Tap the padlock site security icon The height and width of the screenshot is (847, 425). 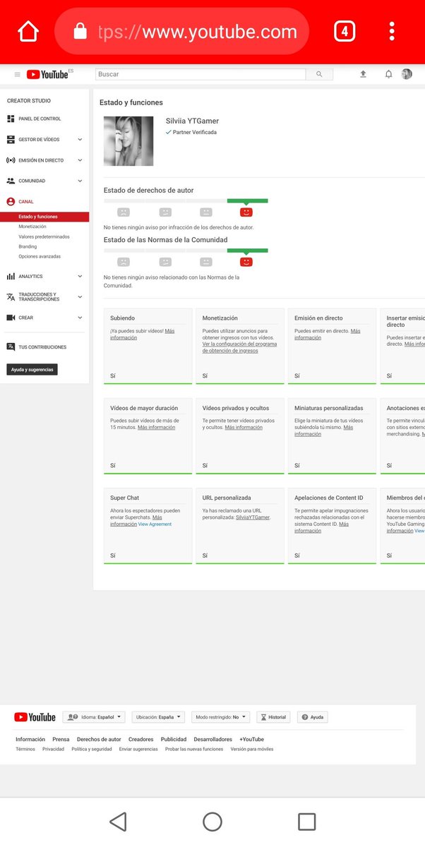tap(80, 31)
